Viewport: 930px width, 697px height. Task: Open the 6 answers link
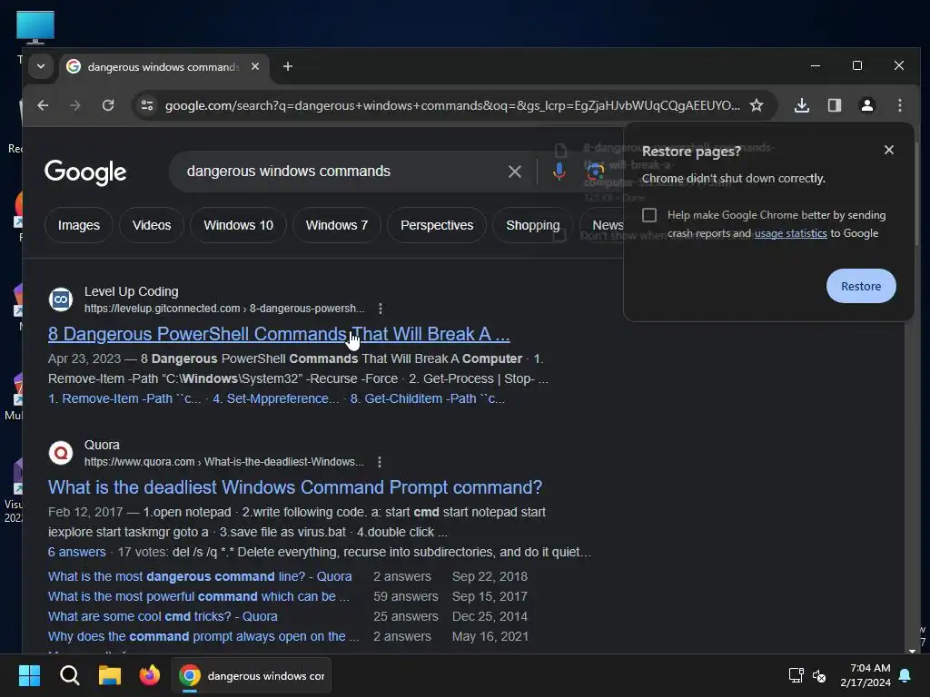(x=76, y=552)
